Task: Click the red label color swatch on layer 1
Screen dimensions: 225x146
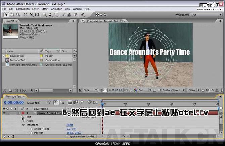Action: tap(23, 113)
